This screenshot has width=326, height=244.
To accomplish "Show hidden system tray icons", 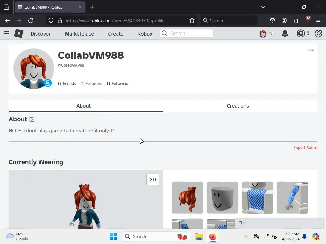I will tap(246, 236).
